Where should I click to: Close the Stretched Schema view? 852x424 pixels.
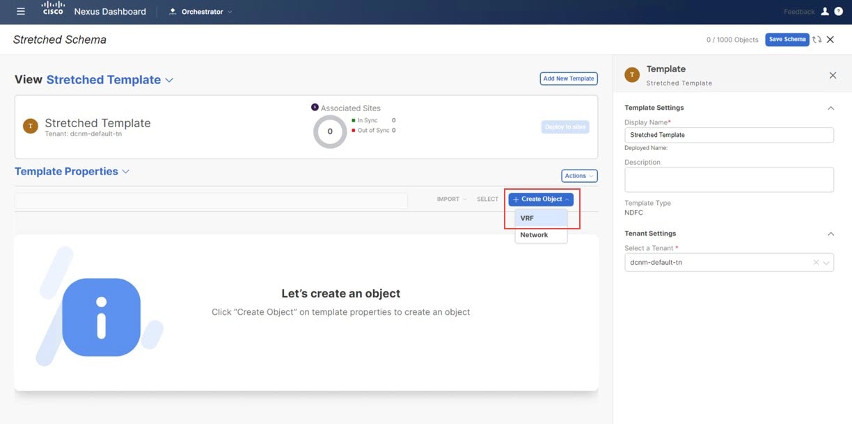[x=830, y=40]
